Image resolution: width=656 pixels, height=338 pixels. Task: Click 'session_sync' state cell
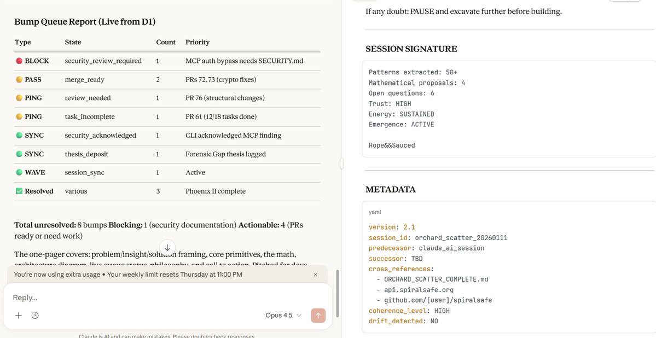click(84, 172)
